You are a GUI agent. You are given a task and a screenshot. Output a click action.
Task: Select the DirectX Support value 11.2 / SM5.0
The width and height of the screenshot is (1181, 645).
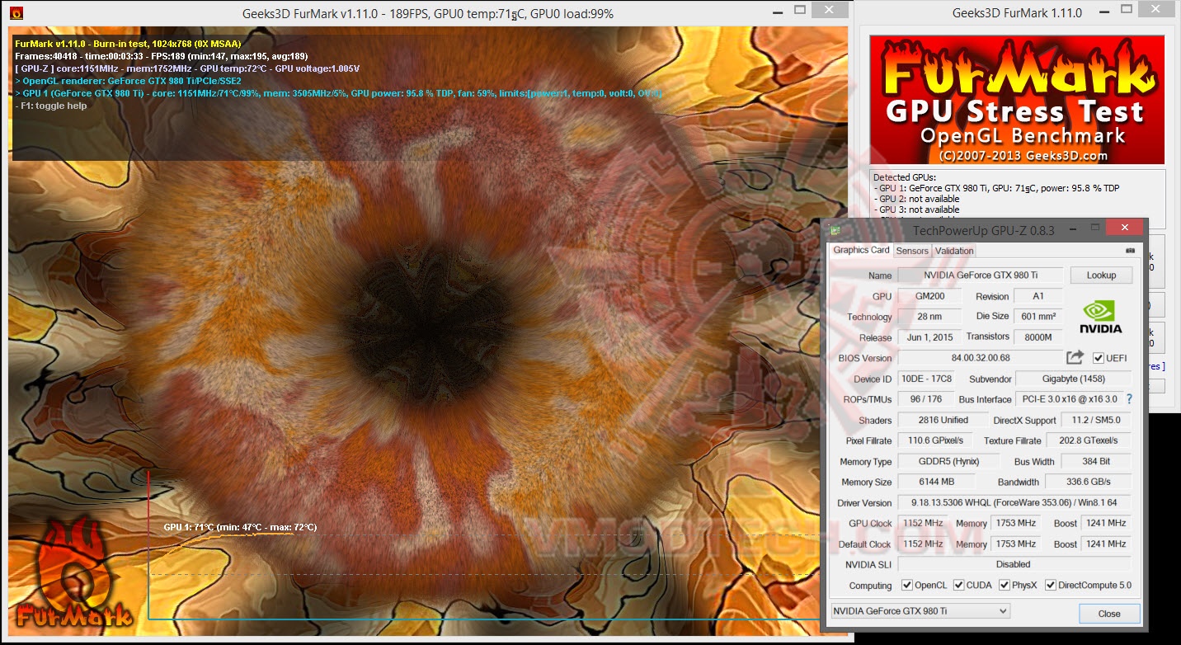coord(1096,420)
